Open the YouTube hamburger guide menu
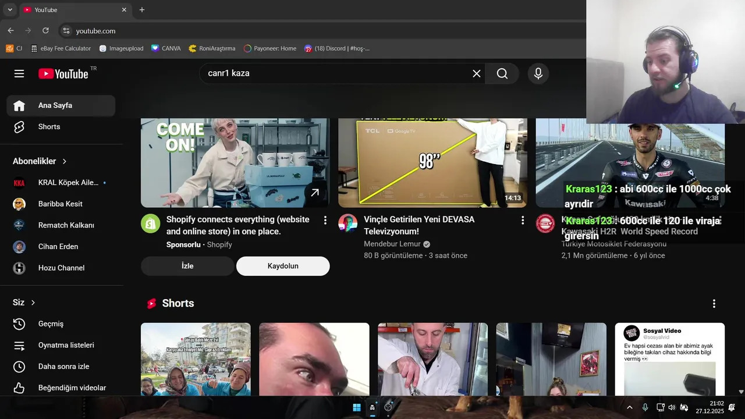745x419 pixels. point(19,73)
